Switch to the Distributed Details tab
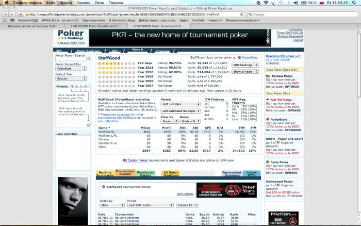The image size is (361, 226). 145,174
